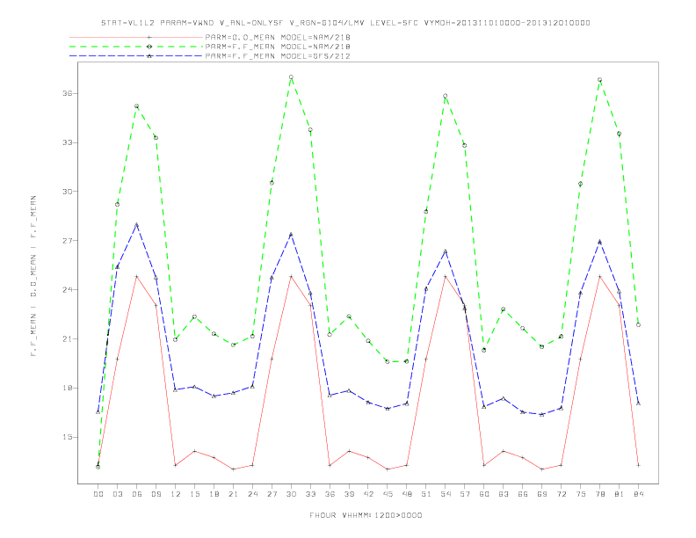Screen dimensions: 696x538
Task: Click y-axis tick label 30
Action: point(68,192)
